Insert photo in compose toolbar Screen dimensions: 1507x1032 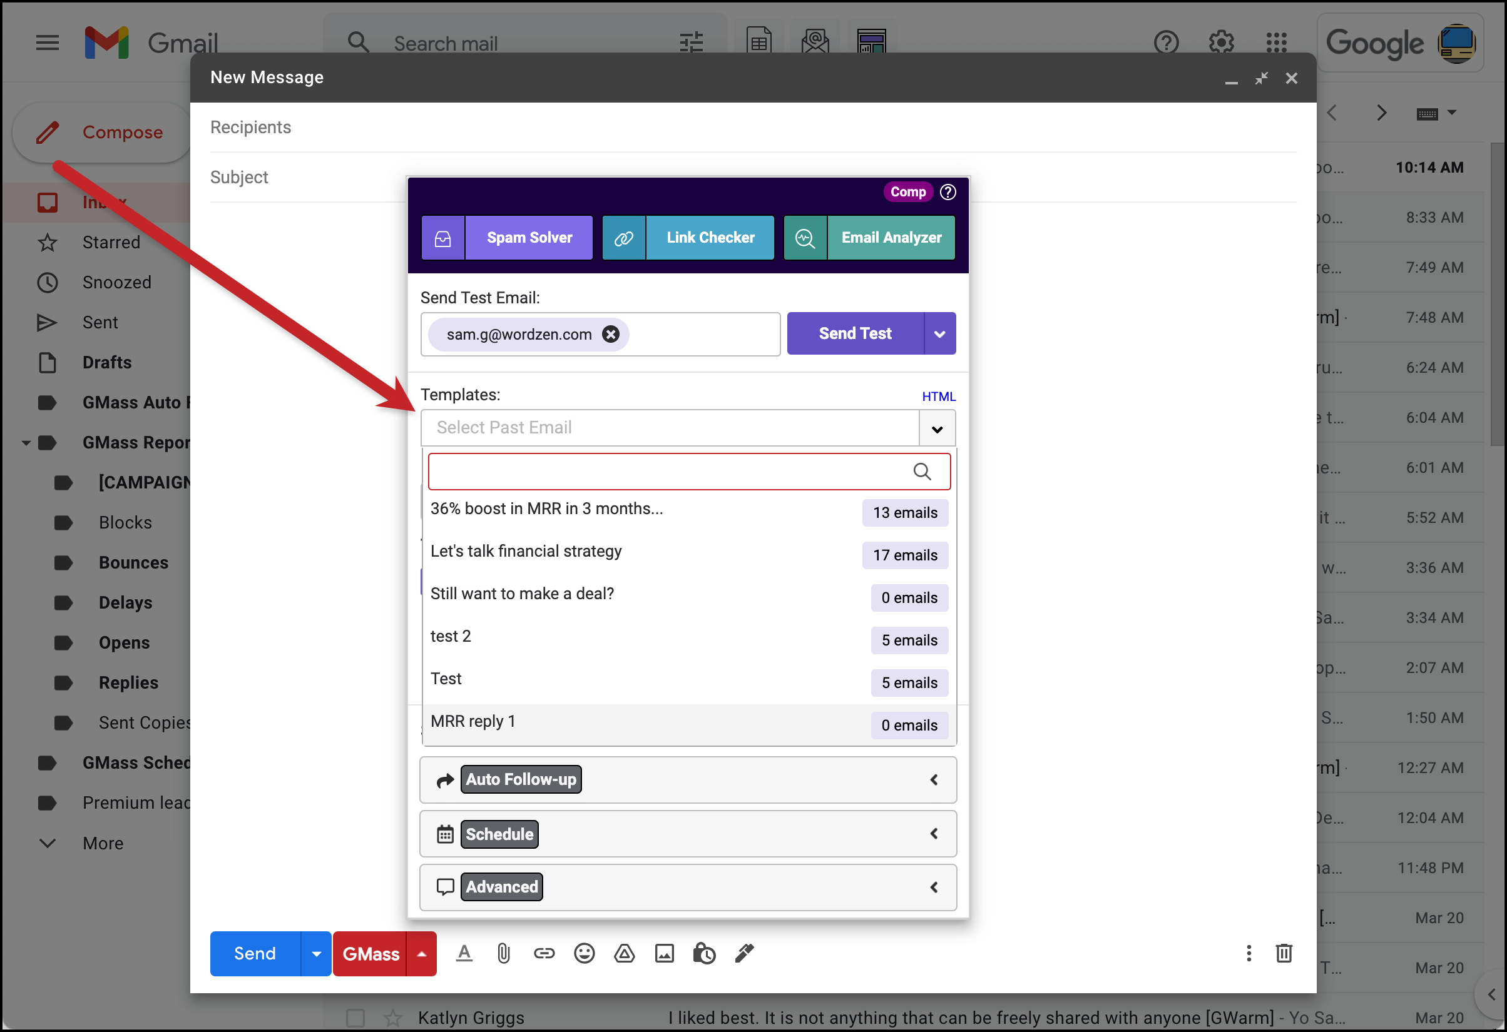point(665,954)
